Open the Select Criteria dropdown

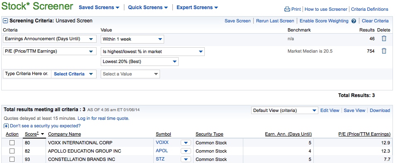[x=73, y=74]
